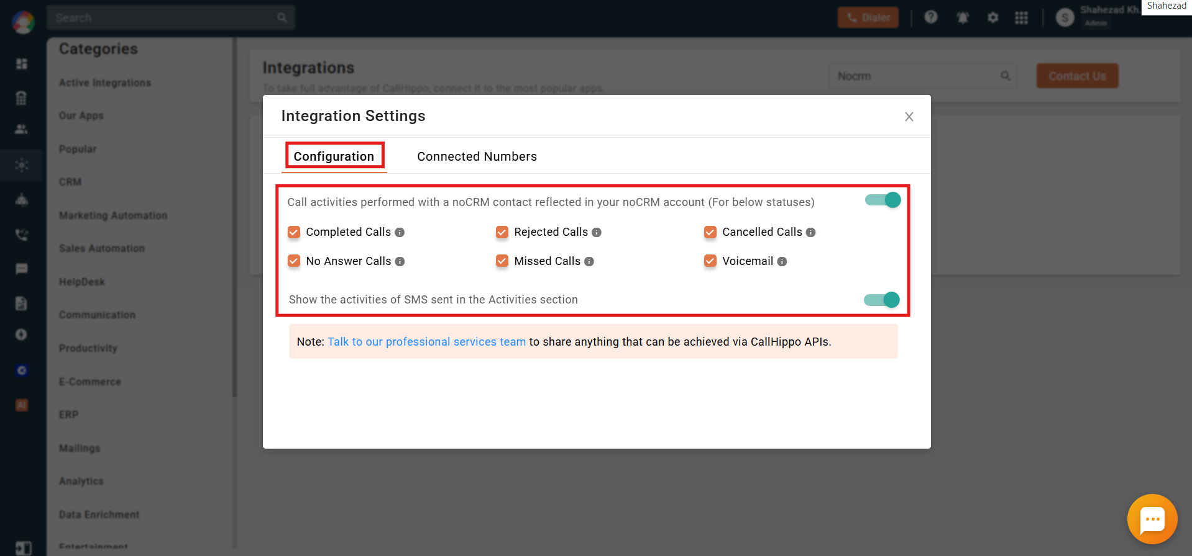Uncheck the Missed Calls checkbox
The image size is (1192, 556).
502,261
